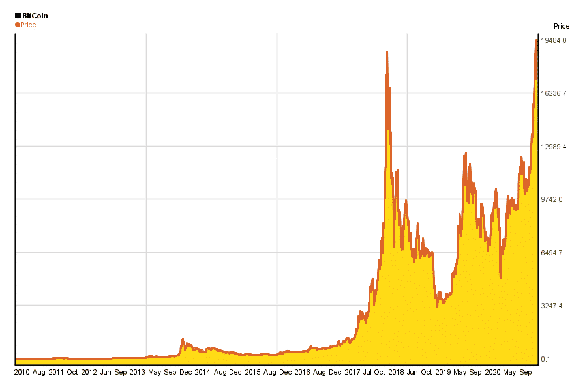
Task: Click the 0.1 price axis value
Action: pyautogui.click(x=545, y=359)
